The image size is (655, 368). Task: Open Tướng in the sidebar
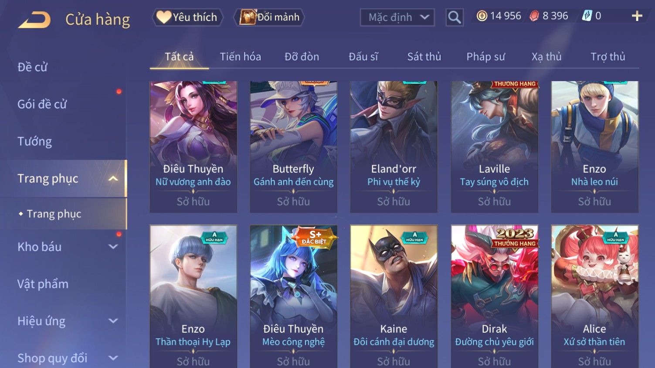click(35, 141)
